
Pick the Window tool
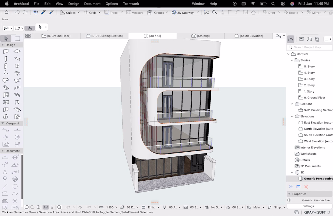pos(17,66)
